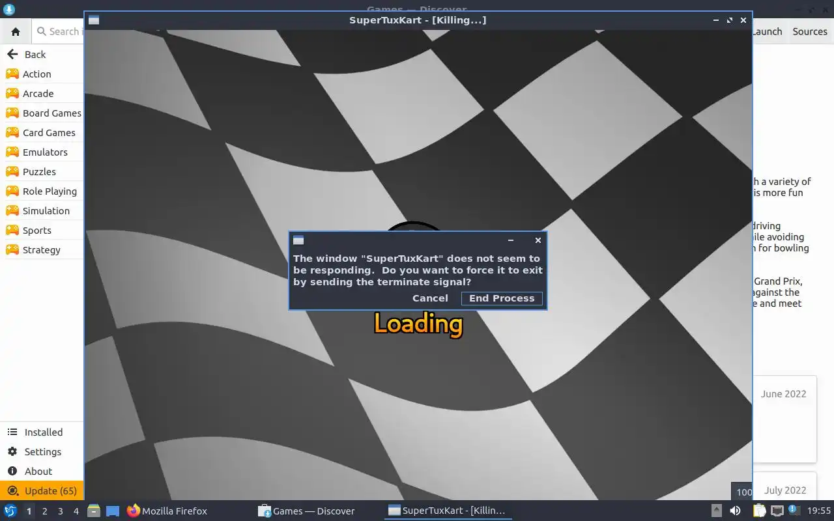Open the clipboard manager tray icon
834x521 pixels.
pos(760,511)
